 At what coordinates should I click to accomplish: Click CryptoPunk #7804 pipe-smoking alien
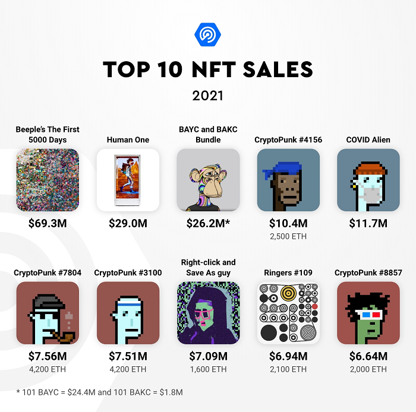point(48,313)
